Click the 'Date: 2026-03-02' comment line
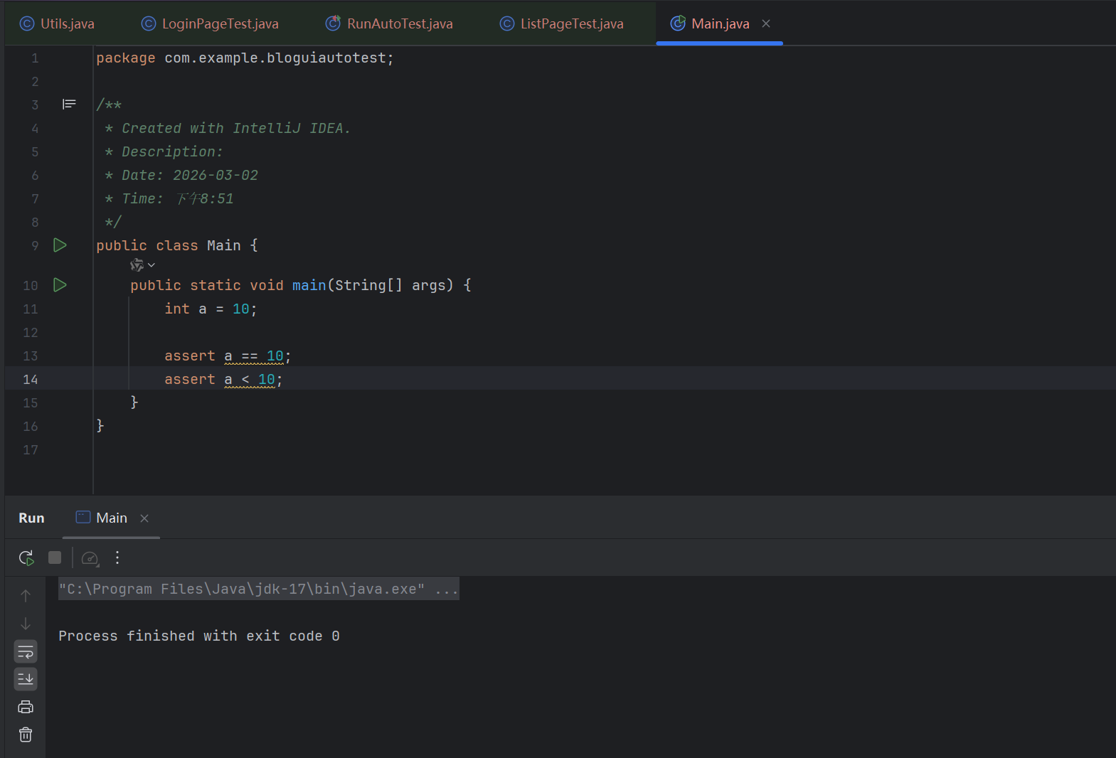The image size is (1116, 758). coord(182,175)
